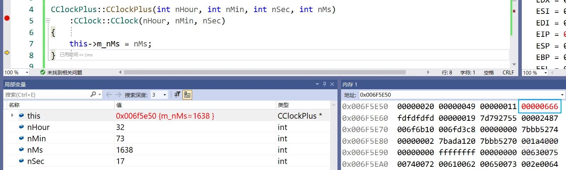Select the nMs variable row name
Viewport: 566px width, 170px height.
tap(35, 150)
